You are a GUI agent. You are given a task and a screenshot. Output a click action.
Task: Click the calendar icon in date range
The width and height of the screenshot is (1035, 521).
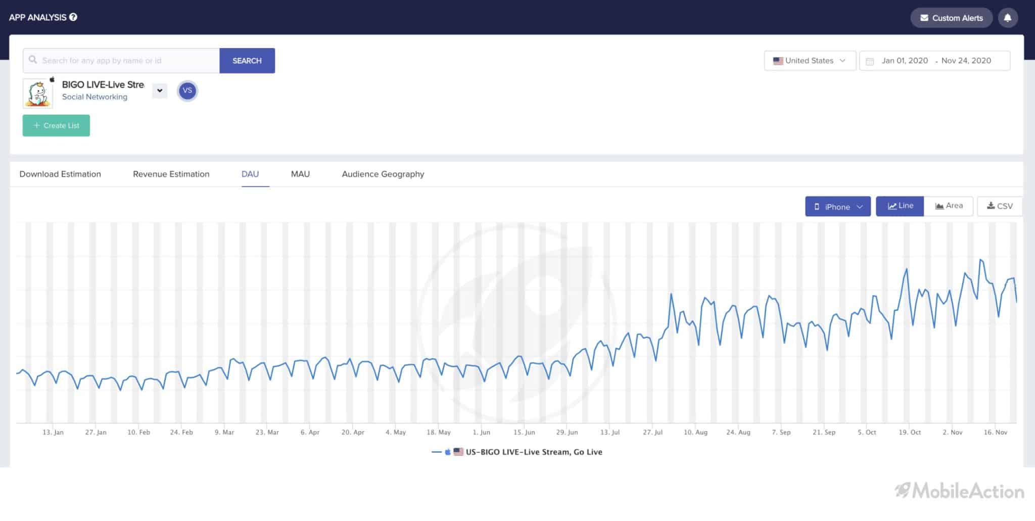[870, 61]
